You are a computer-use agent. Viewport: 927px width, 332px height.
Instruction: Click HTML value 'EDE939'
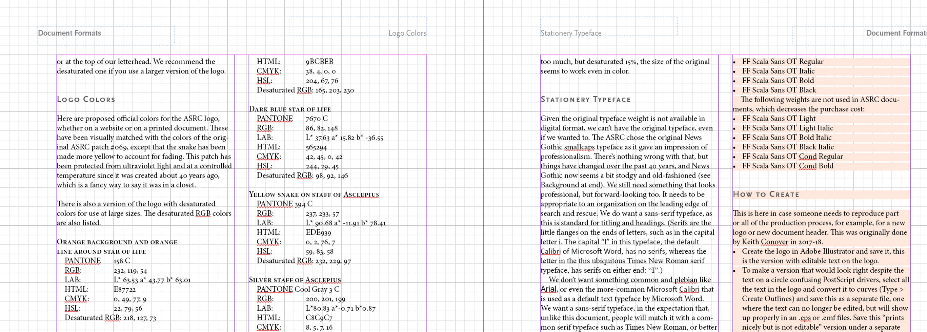point(319,233)
